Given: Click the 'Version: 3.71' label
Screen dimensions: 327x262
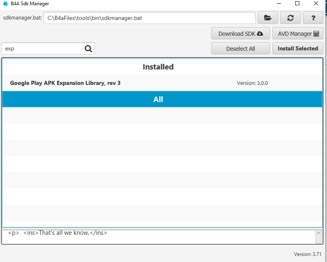Looking at the screenshot, I should [307, 254].
